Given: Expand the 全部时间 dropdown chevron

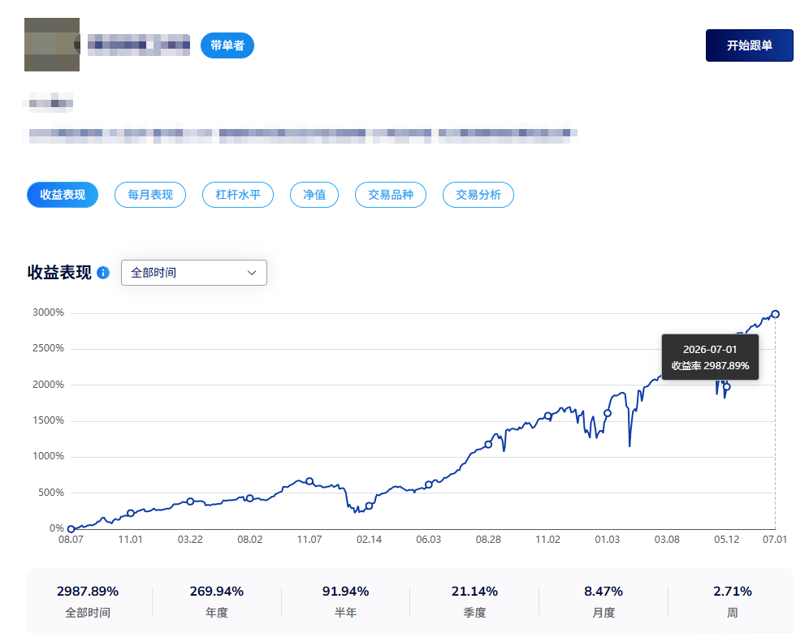Looking at the screenshot, I should pos(251,273).
